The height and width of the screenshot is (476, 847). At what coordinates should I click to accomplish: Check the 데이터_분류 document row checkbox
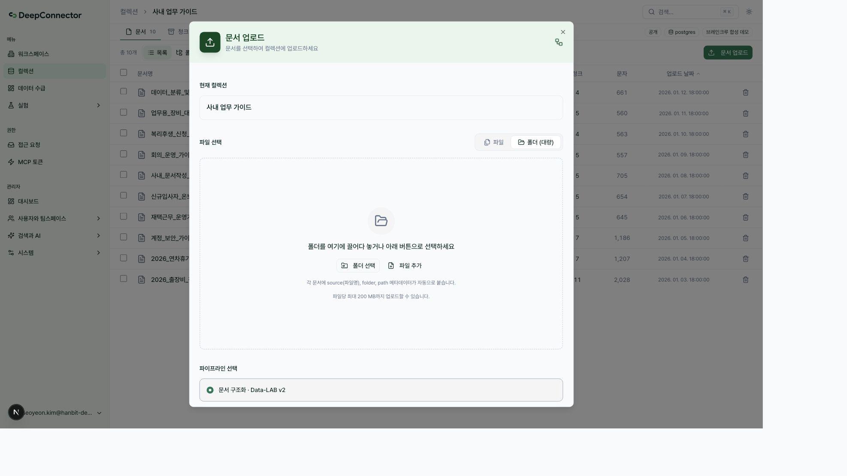(x=124, y=91)
